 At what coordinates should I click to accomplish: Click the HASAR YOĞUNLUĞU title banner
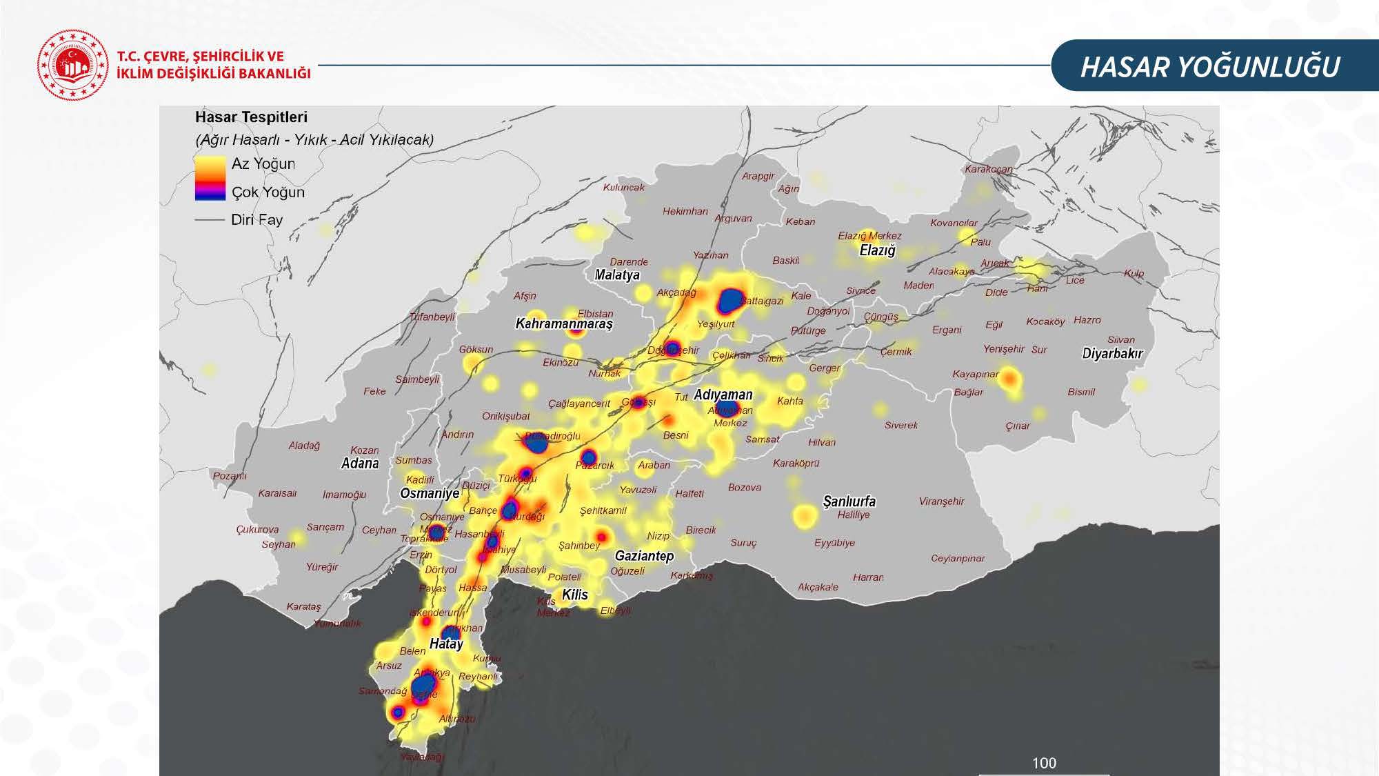(1209, 67)
